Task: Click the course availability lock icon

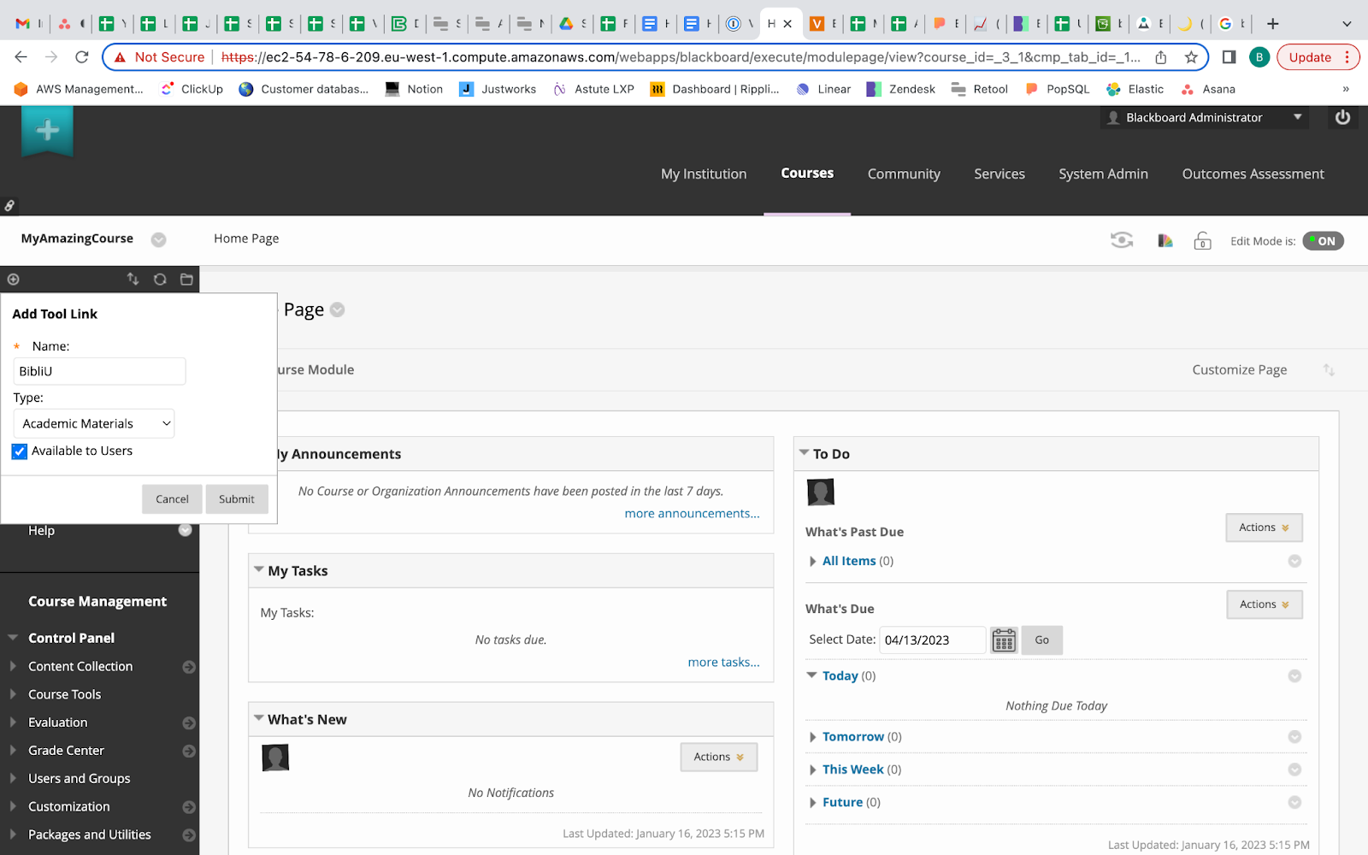Action: point(1202,241)
